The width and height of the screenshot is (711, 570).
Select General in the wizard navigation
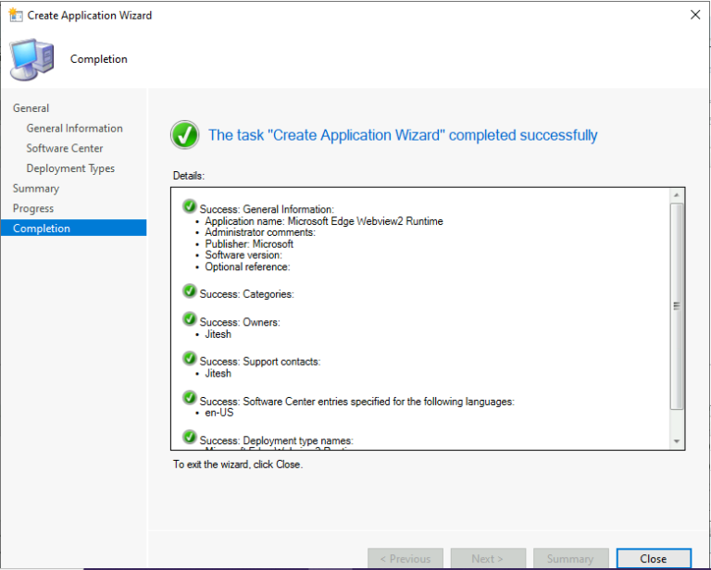31,108
